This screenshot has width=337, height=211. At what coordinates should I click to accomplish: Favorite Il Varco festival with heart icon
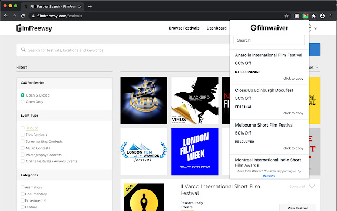[x=312, y=186]
